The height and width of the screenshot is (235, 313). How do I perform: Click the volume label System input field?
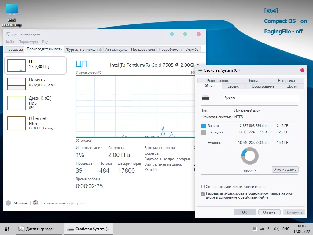click(261, 98)
